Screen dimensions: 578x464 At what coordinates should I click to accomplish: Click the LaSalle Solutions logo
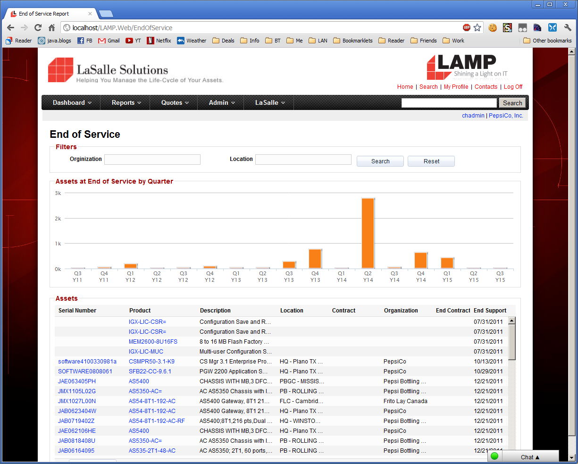135,70
